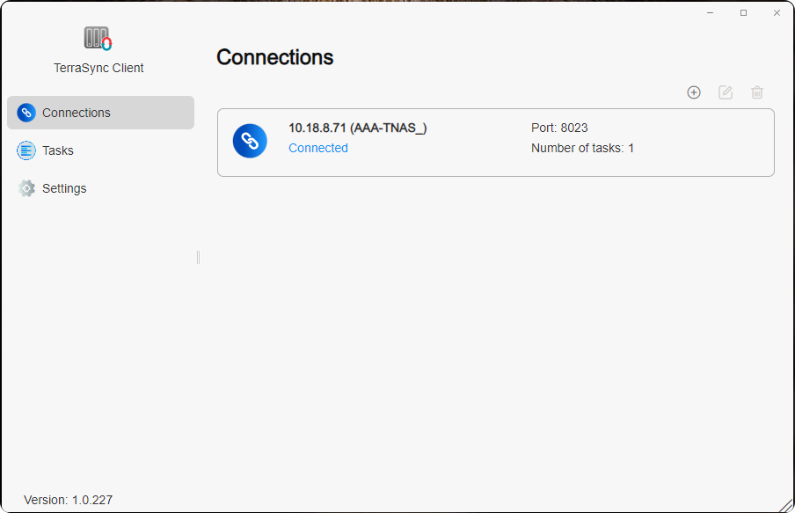Click the blue link icon on the connection card
Image resolution: width=795 pixels, height=513 pixels.
pos(250,141)
